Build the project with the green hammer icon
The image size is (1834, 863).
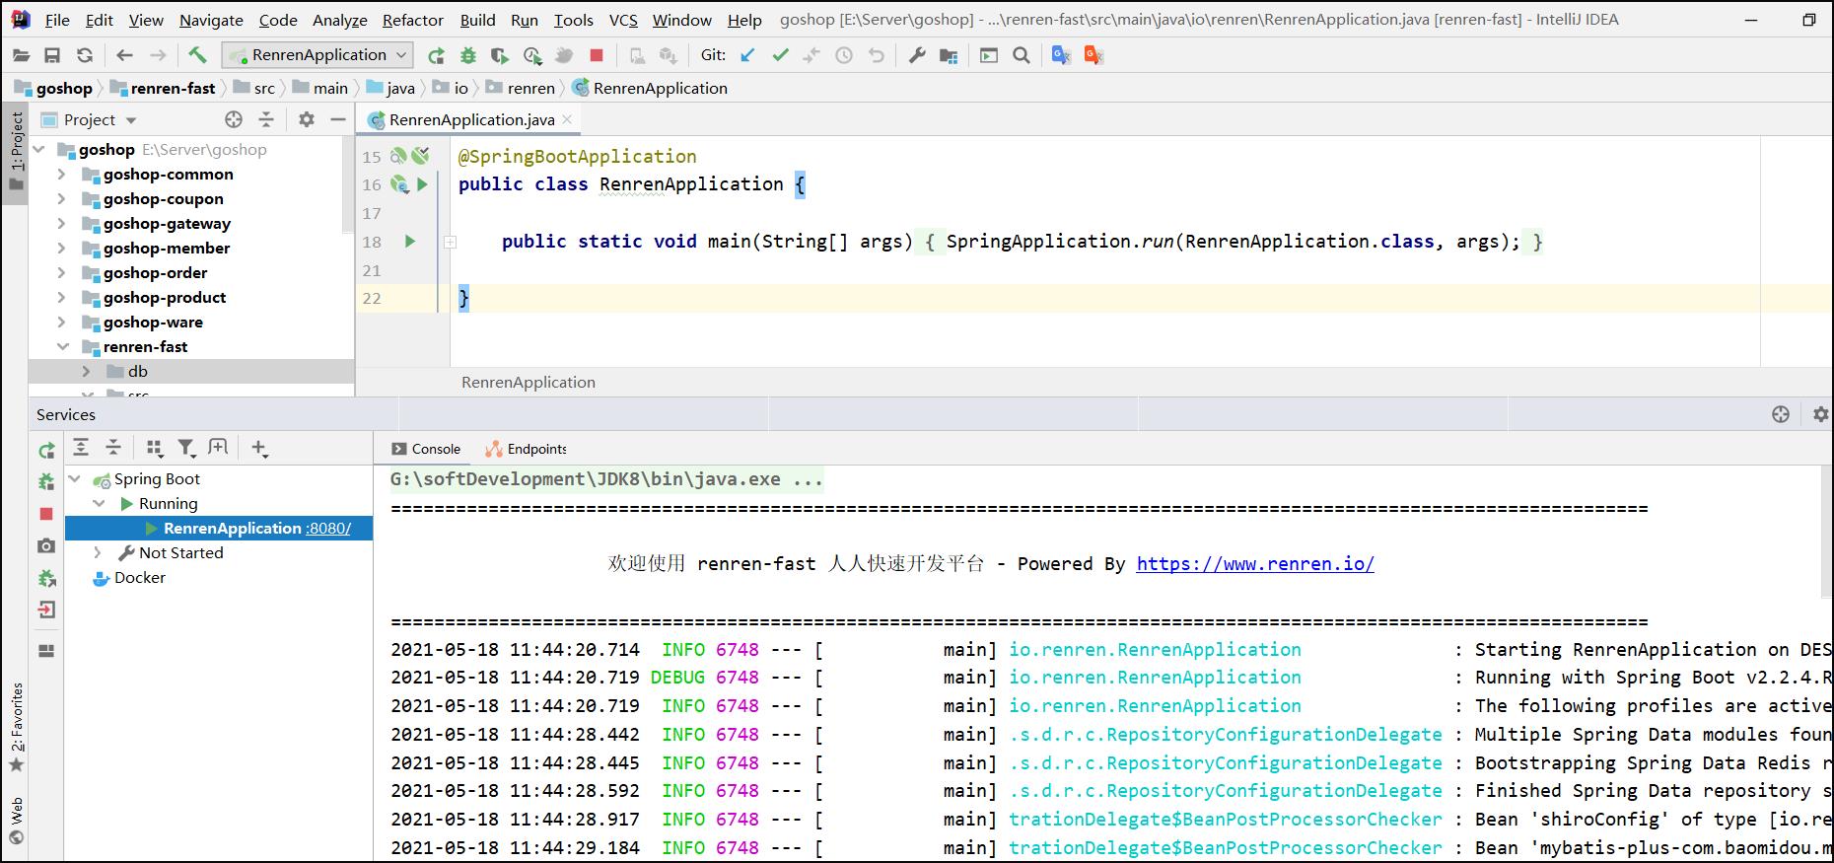(197, 55)
